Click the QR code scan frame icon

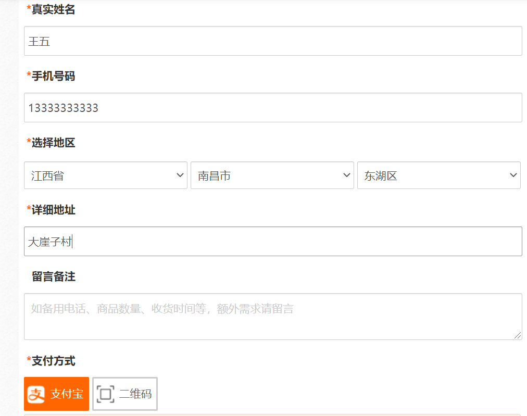105,394
